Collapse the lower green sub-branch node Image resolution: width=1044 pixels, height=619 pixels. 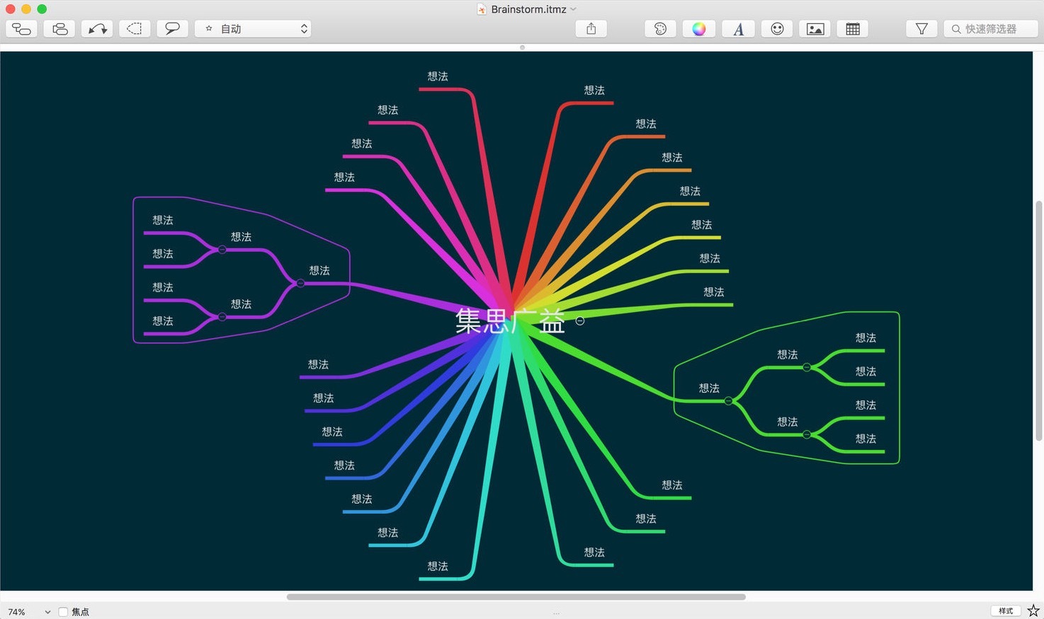coord(807,434)
